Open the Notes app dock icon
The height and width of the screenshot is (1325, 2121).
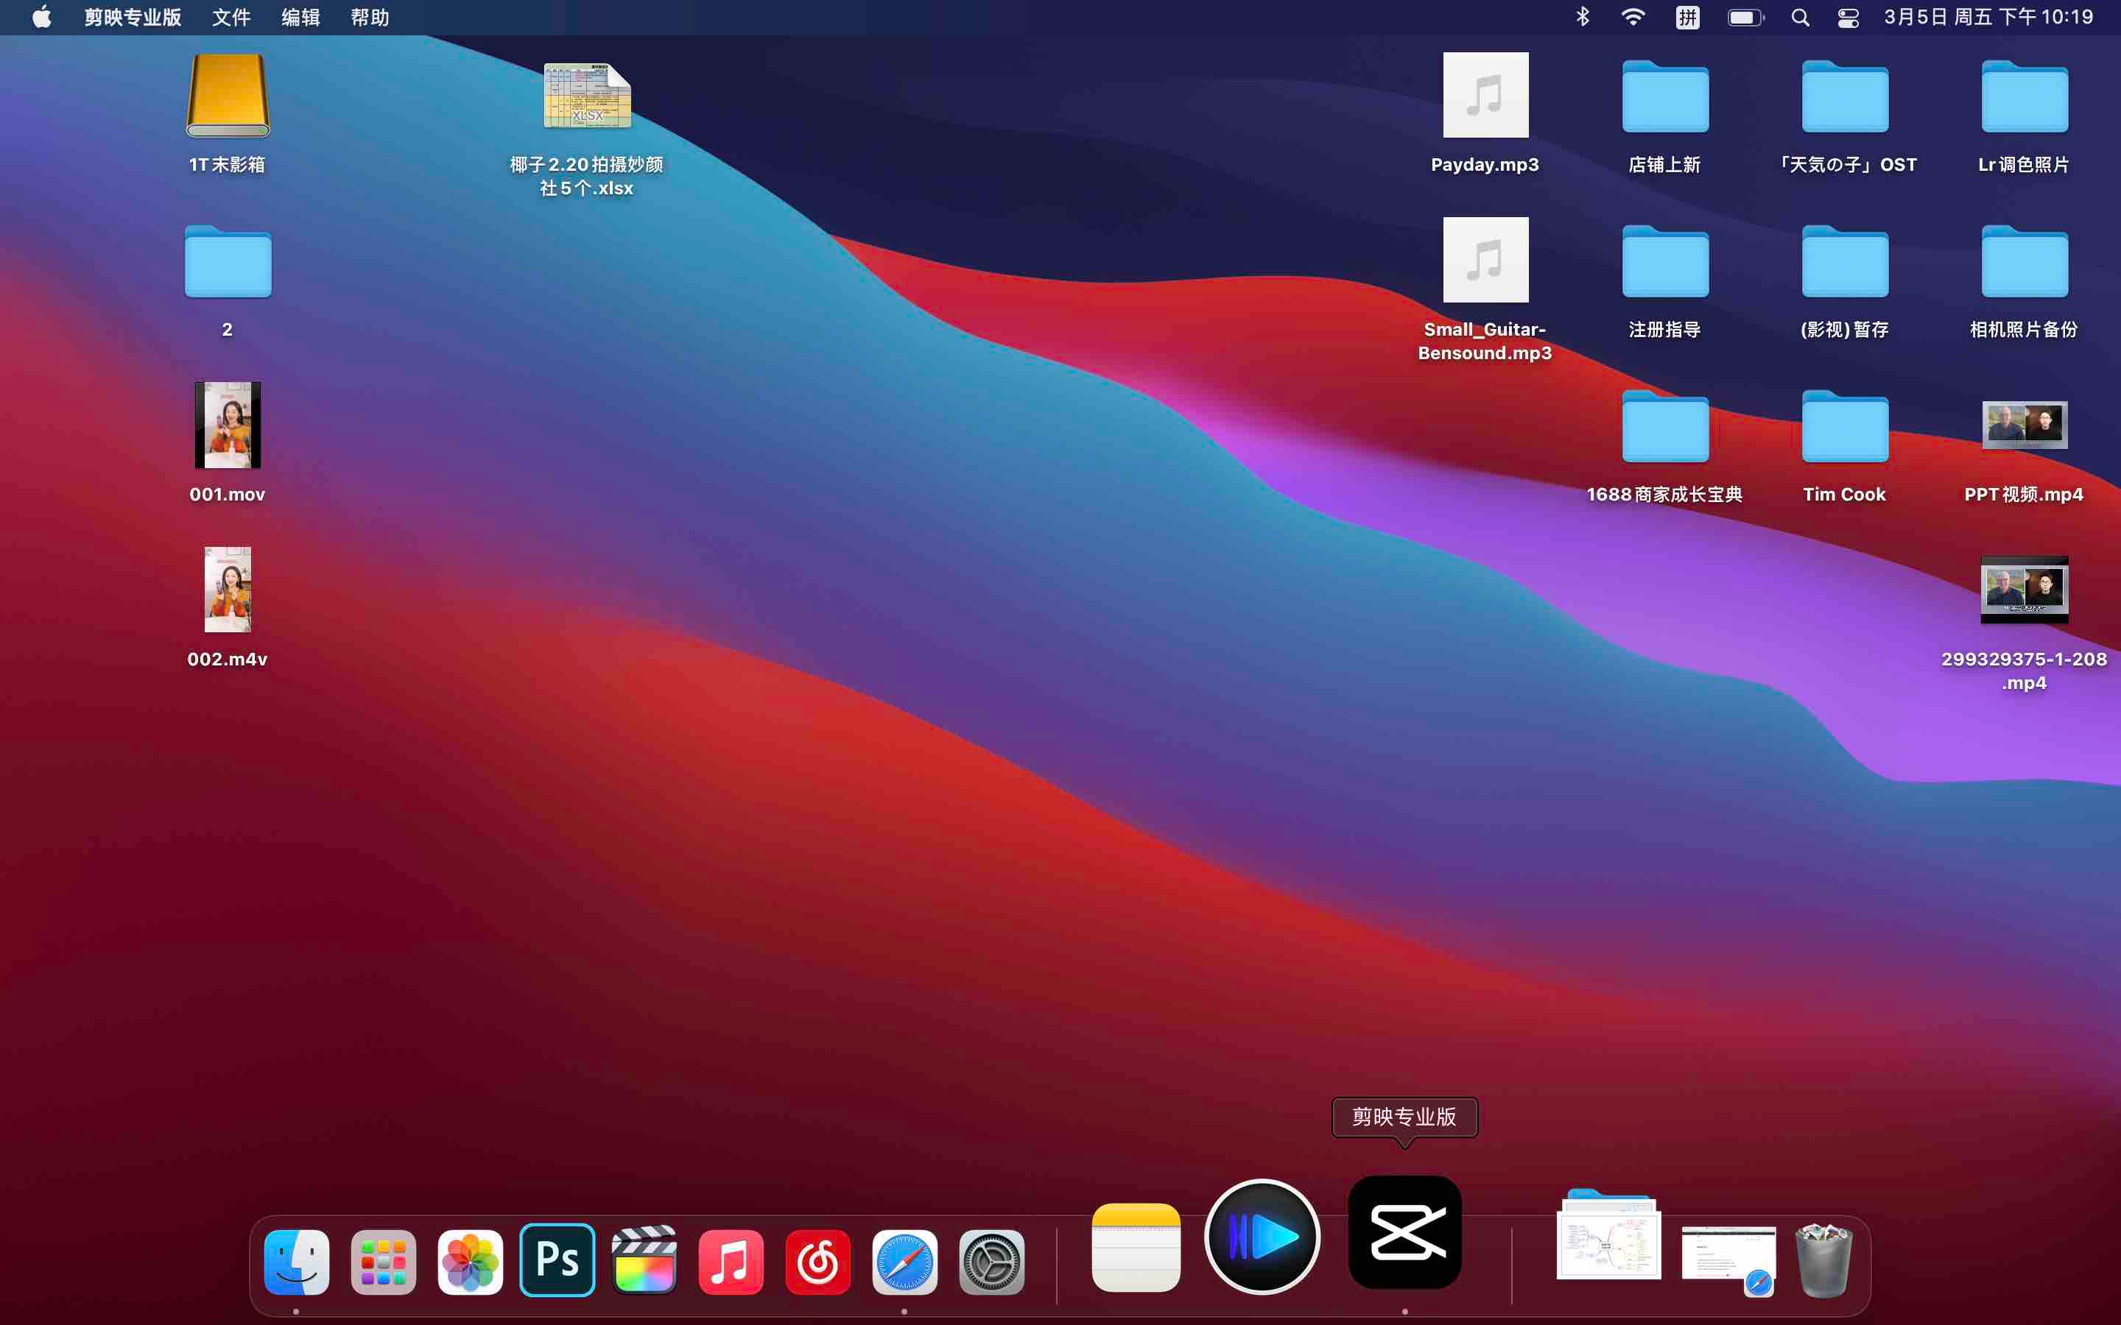(x=1136, y=1246)
